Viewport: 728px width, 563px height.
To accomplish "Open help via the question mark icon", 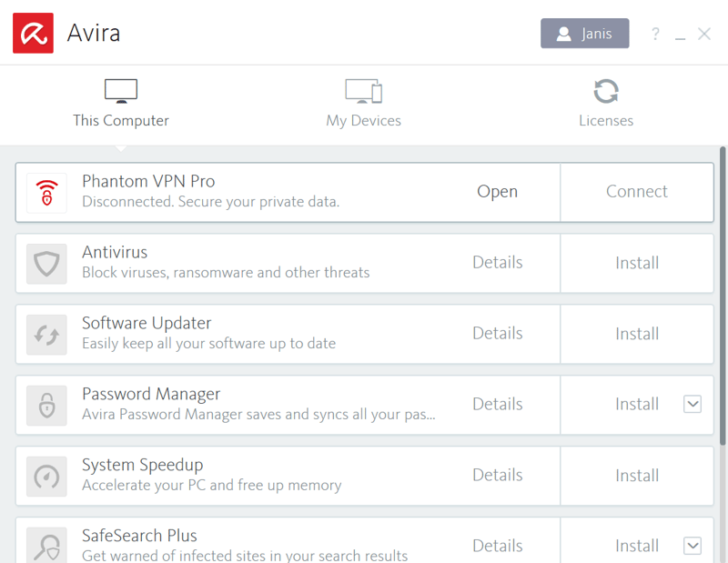I will (x=655, y=34).
